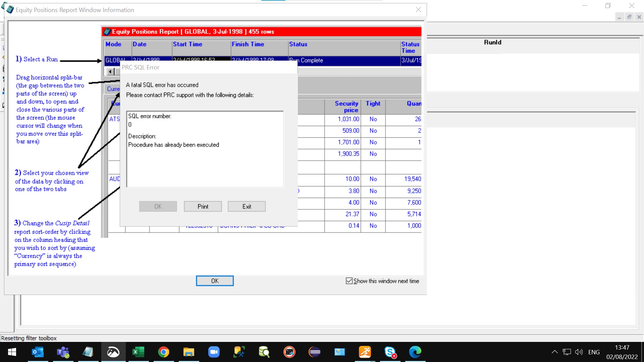The image size is (644, 362).
Task: Click Exit in the PRC SQL Error dialog
Action: (247, 206)
